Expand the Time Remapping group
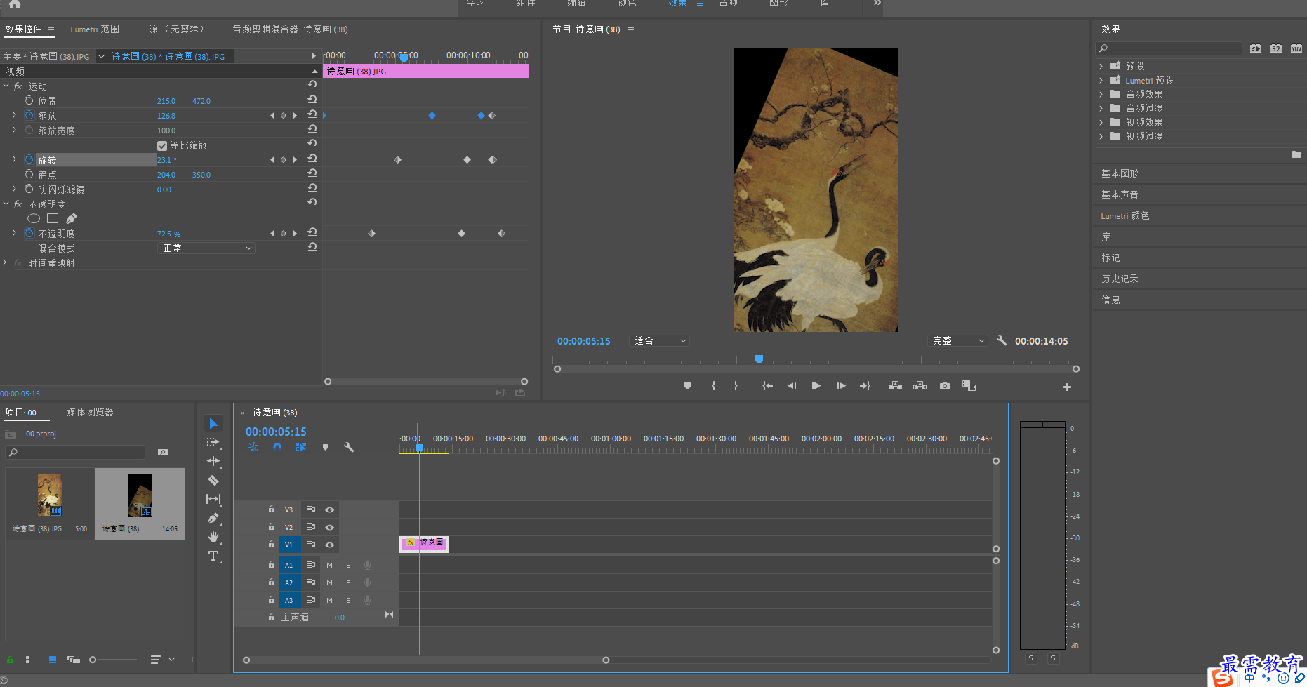 (6, 263)
